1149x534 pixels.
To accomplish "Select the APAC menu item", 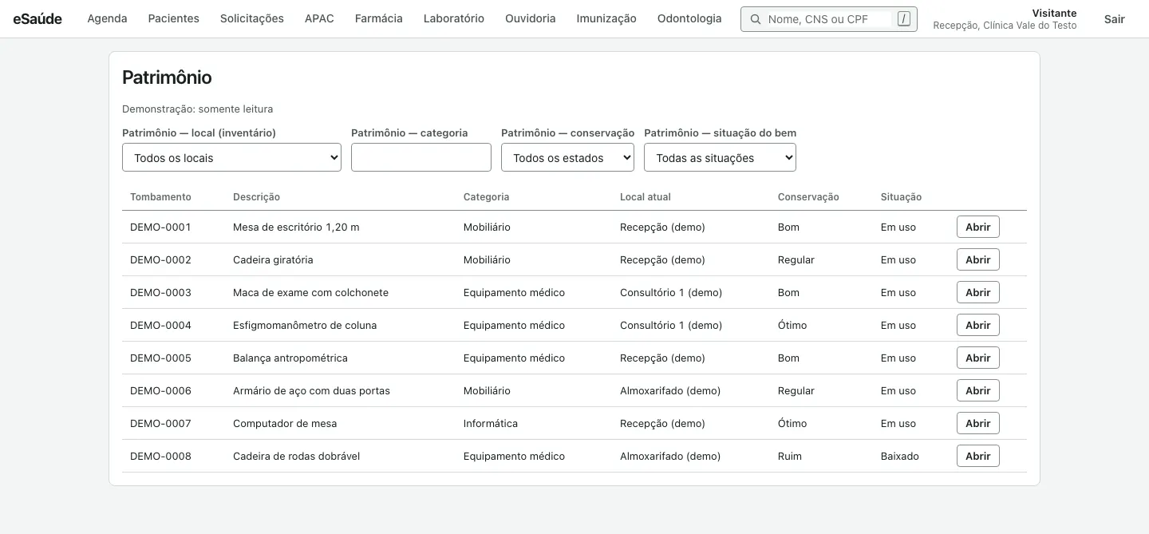I will coord(319,18).
